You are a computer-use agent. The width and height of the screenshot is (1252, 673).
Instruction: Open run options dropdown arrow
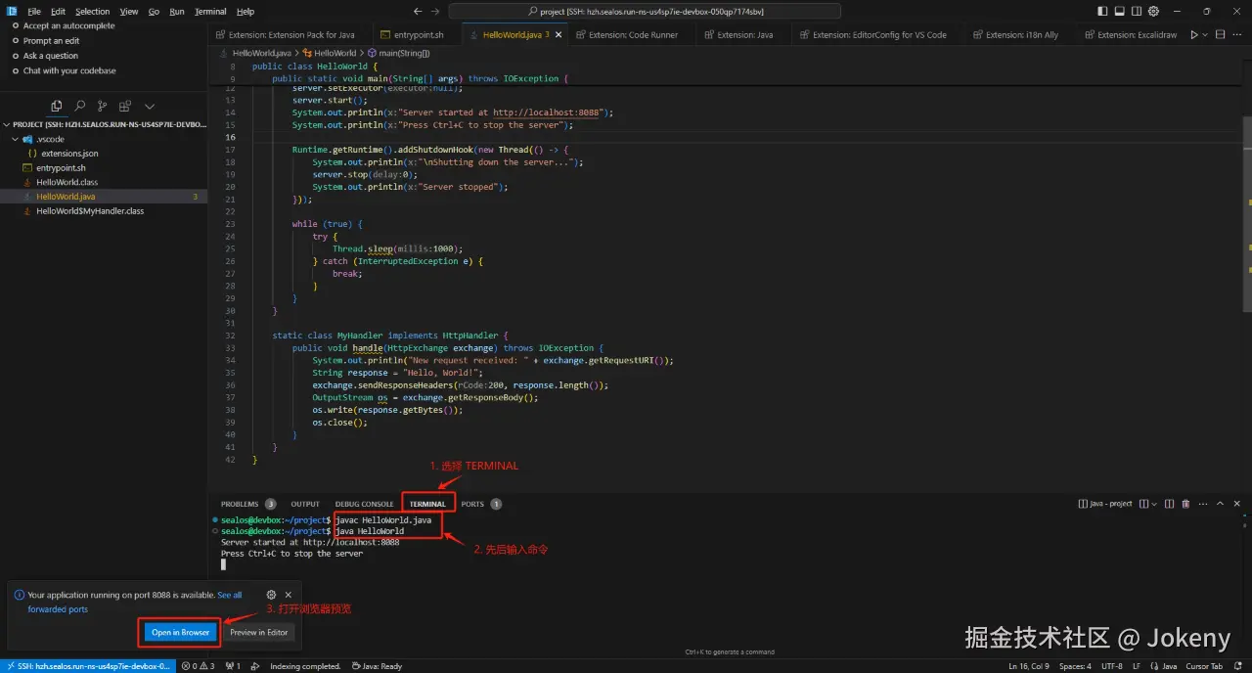point(1205,34)
